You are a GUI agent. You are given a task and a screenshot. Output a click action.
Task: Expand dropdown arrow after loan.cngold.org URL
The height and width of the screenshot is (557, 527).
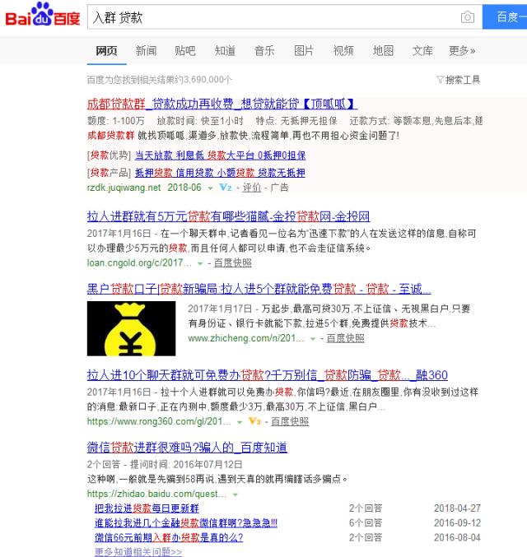coord(200,263)
